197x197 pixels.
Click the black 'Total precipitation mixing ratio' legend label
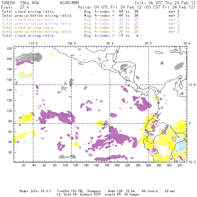[36, 16]
